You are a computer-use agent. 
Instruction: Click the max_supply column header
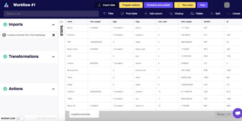99,22
